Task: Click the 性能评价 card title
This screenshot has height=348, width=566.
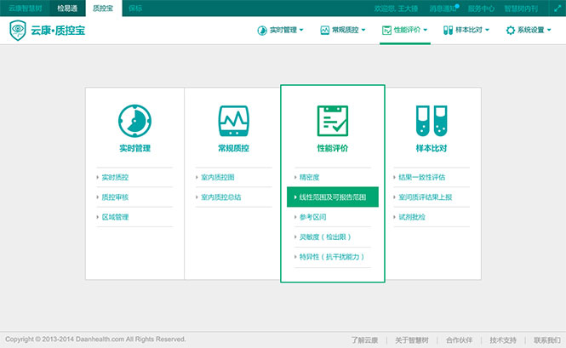Action: click(x=333, y=148)
